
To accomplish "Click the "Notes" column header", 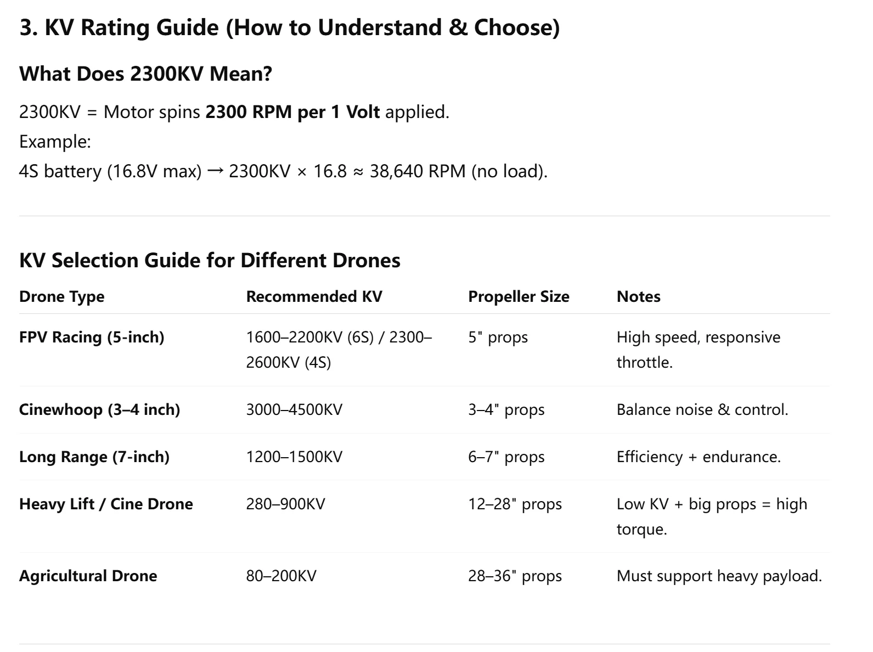I will click(x=638, y=296).
